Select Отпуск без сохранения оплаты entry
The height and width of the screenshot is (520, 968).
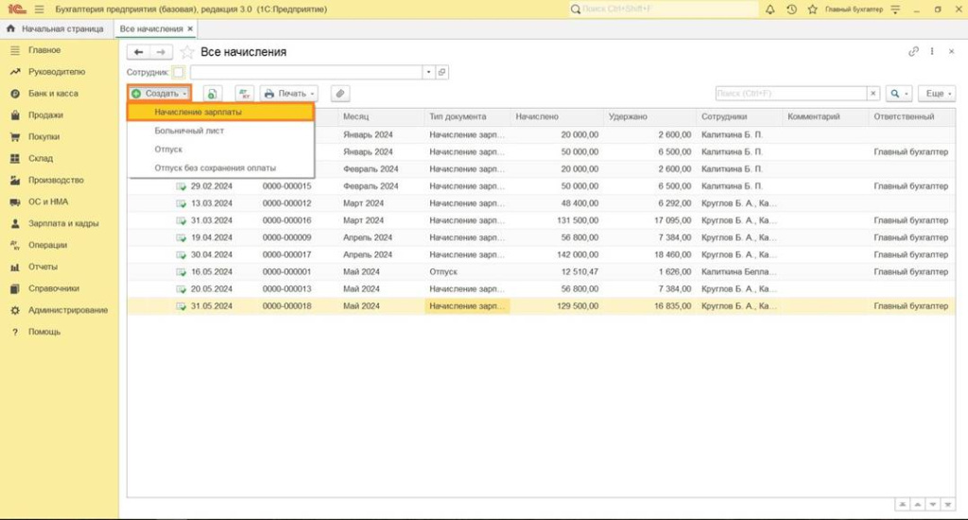(x=216, y=167)
